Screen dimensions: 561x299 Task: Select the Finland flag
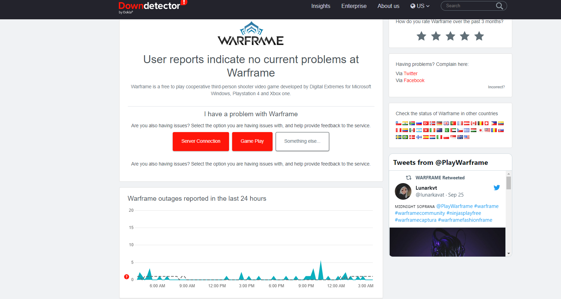pos(419,137)
